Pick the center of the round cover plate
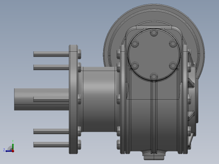 (154, 55)
